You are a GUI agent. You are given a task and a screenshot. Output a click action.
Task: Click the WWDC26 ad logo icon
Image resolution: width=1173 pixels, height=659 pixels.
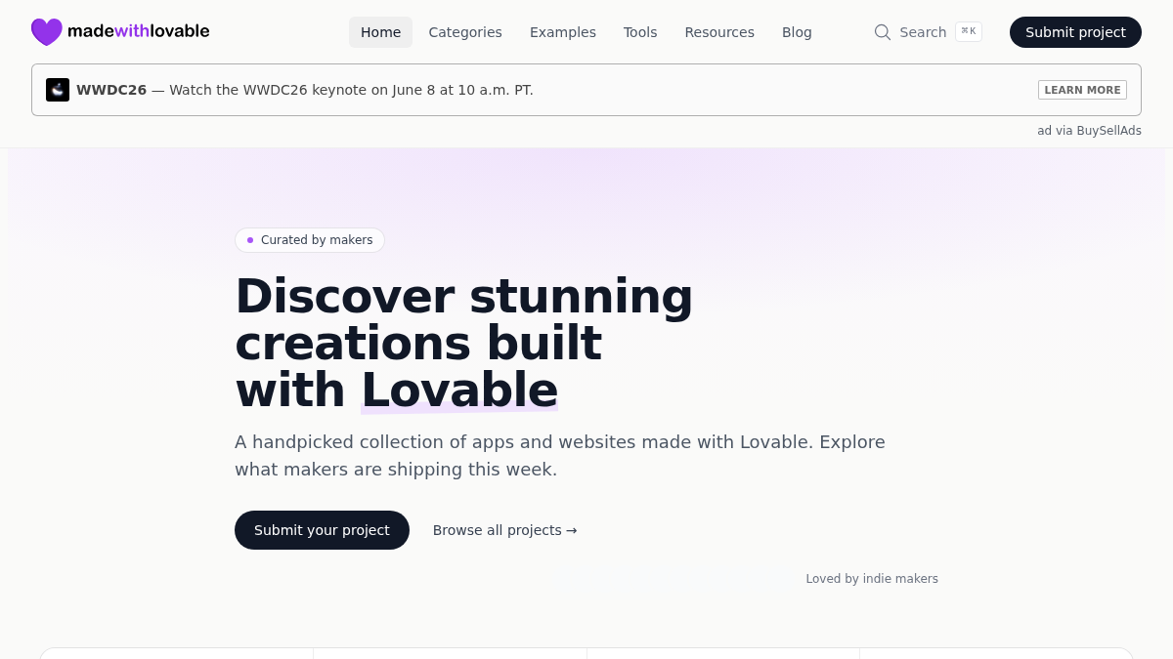pyautogui.click(x=58, y=90)
